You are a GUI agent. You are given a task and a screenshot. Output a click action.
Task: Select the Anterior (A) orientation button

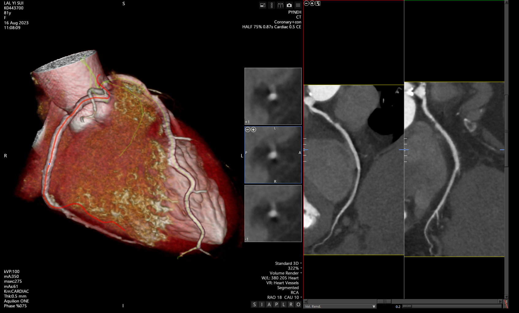point(269,304)
